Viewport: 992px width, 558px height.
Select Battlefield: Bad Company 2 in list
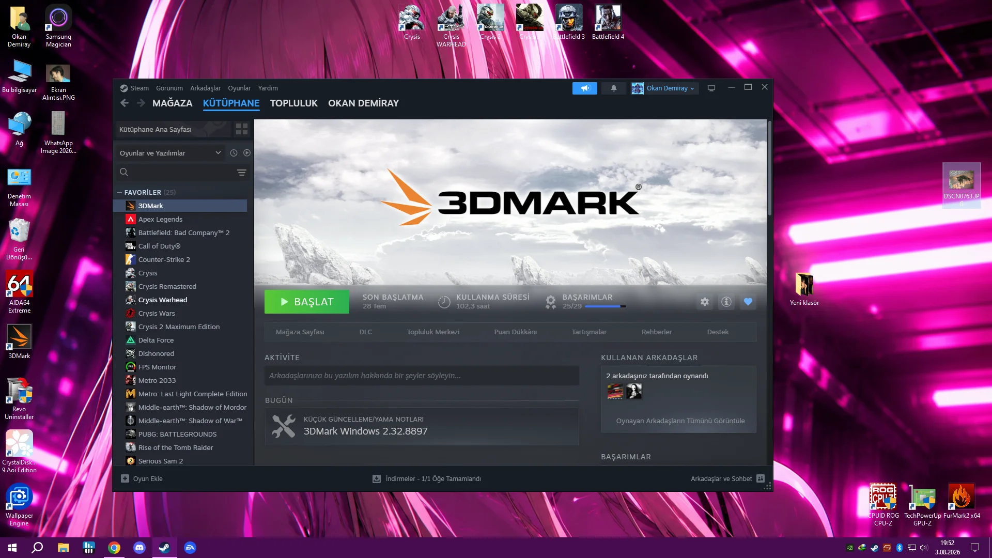coord(180,233)
